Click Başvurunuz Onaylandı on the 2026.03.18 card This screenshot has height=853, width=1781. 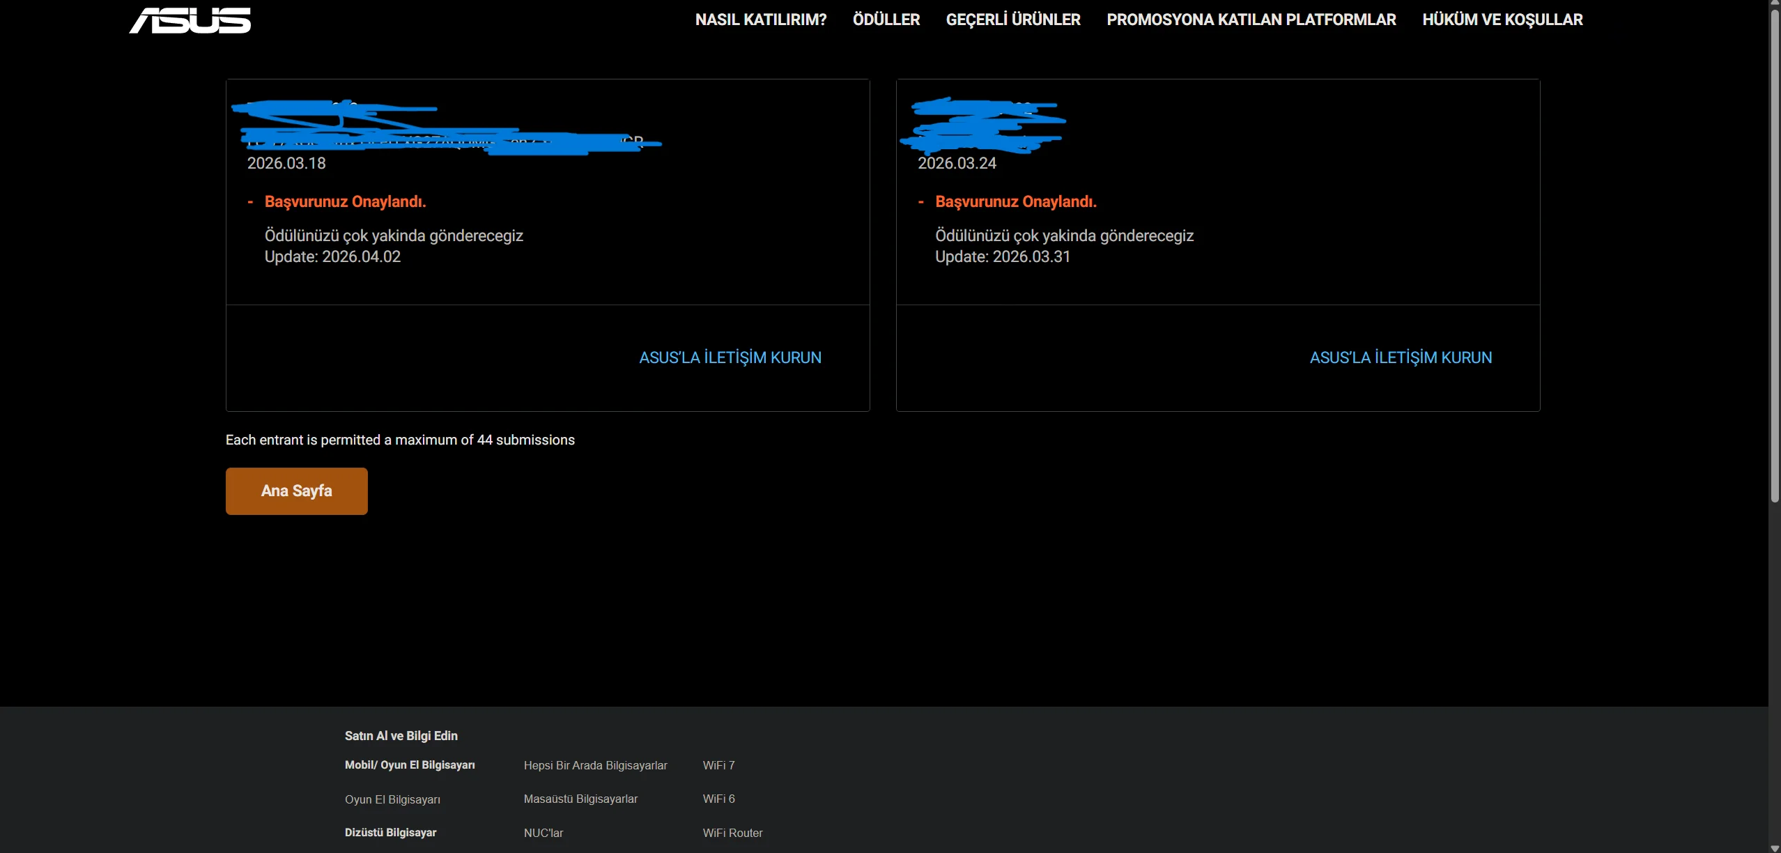346,202
